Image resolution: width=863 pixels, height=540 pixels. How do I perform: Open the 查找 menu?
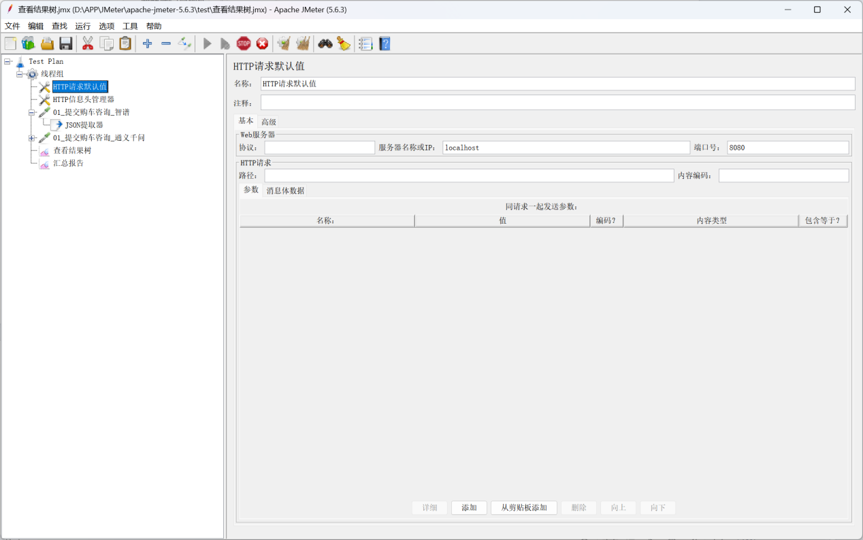pos(59,27)
